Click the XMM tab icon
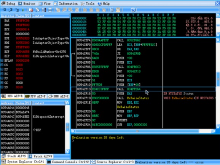This screenshot has height=165, width=220. [50, 96]
